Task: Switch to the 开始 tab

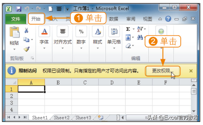Action: coord(36,19)
